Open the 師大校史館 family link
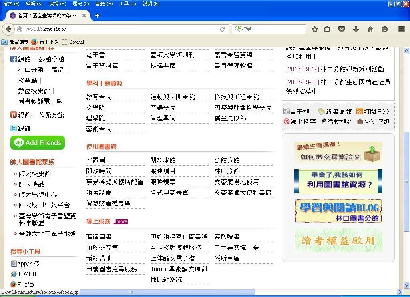 (35, 174)
